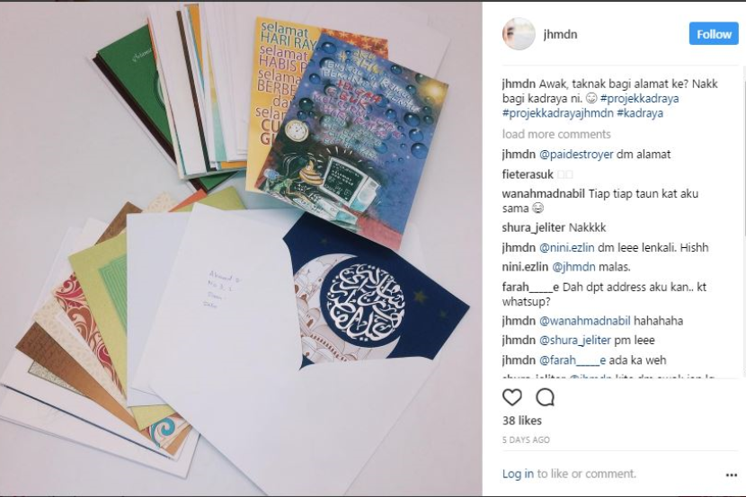746x497 pixels.
Task: Open the @farah____e mention
Action: (573, 360)
